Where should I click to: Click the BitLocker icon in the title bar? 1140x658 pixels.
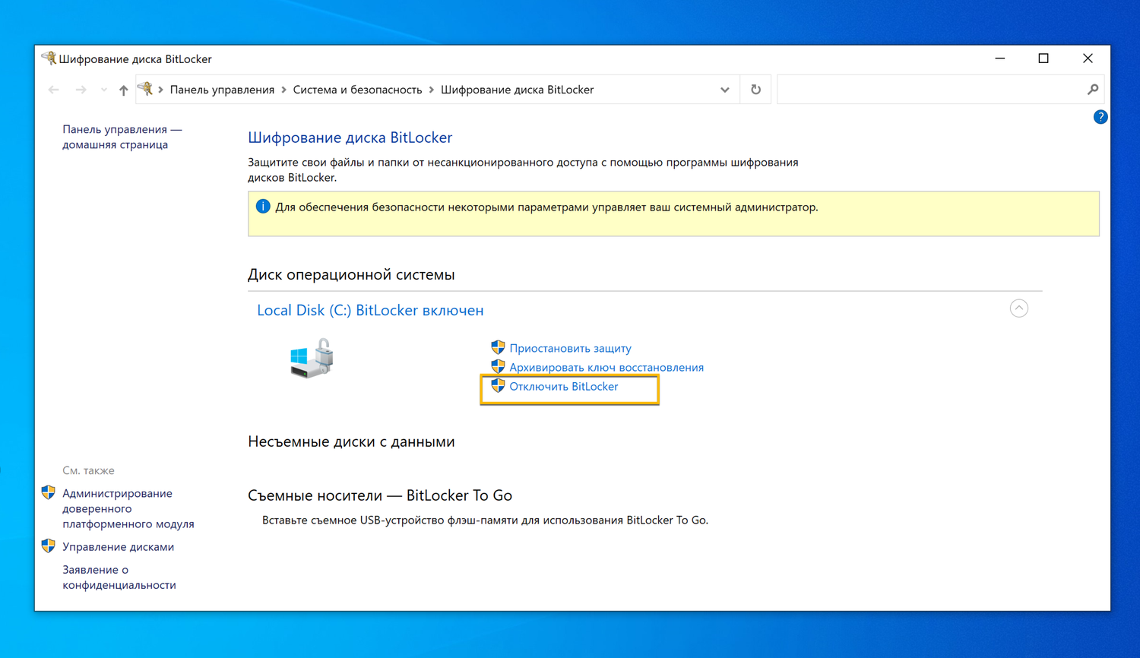pyautogui.click(x=49, y=59)
